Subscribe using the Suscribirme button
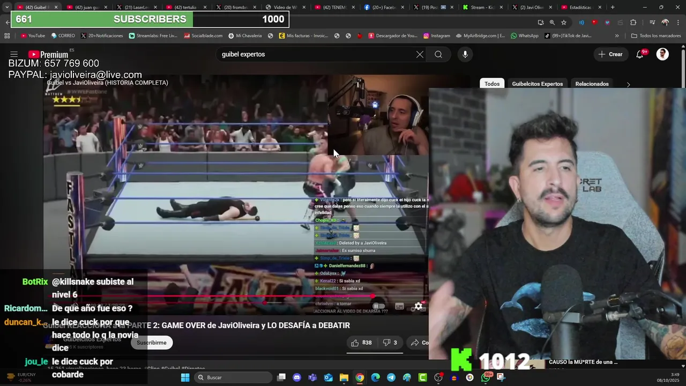 [152, 343]
